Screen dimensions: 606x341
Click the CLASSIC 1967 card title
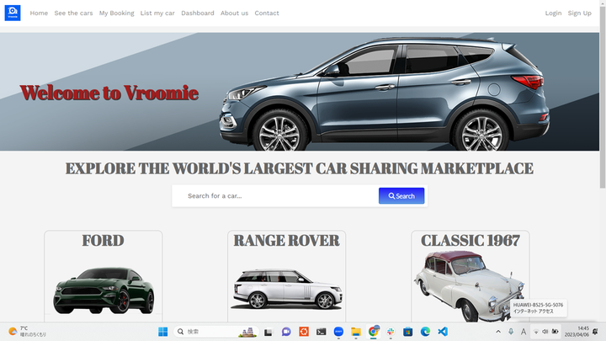[x=470, y=241]
